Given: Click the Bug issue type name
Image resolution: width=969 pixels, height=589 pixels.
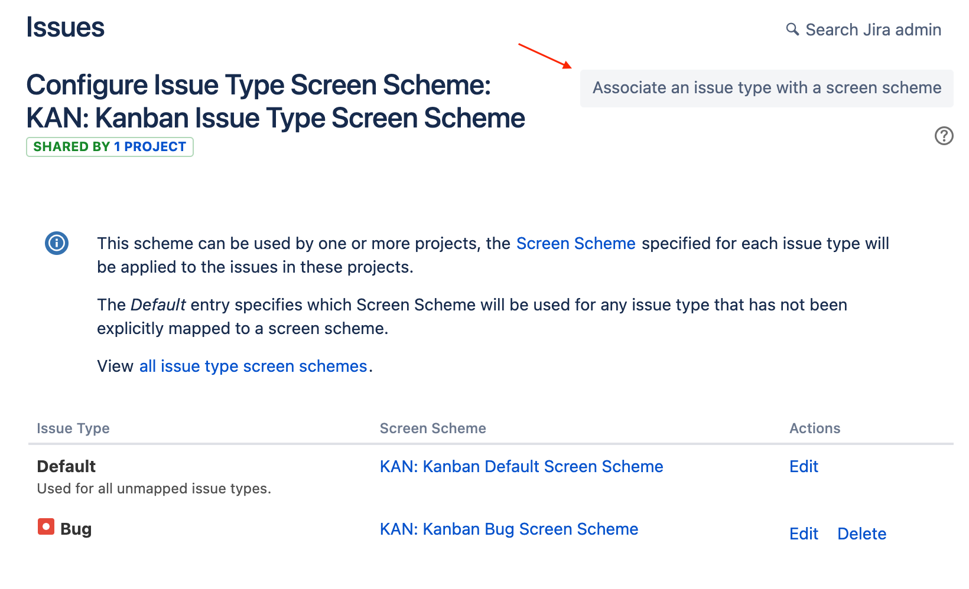Looking at the screenshot, I should (x=76, y=529).
